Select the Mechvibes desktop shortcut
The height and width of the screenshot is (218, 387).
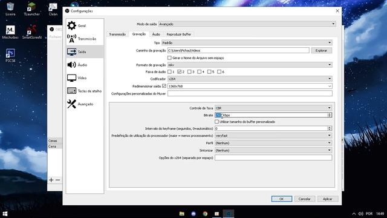[x=10, y=32]
